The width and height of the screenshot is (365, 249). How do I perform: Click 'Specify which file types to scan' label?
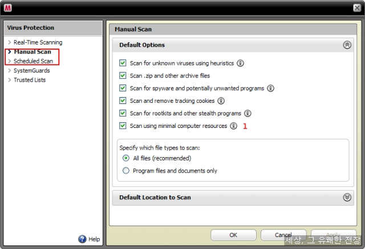tap(160, 148)
